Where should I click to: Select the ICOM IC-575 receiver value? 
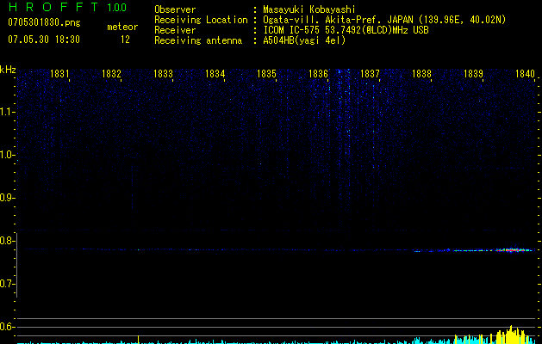[346, 30]
